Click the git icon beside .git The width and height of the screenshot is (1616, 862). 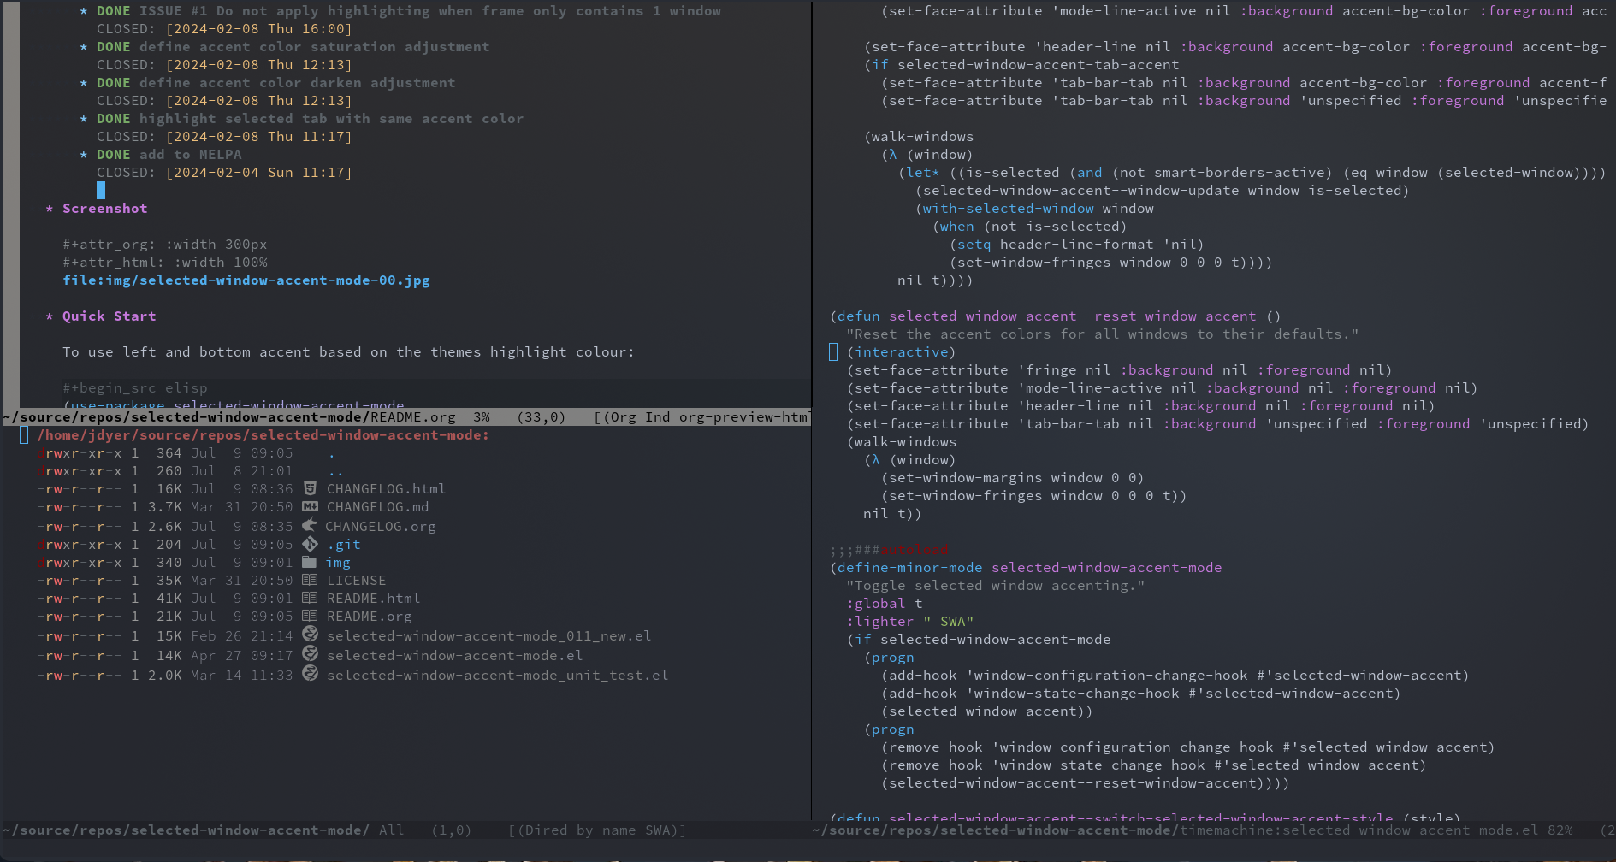click(310, 544)
